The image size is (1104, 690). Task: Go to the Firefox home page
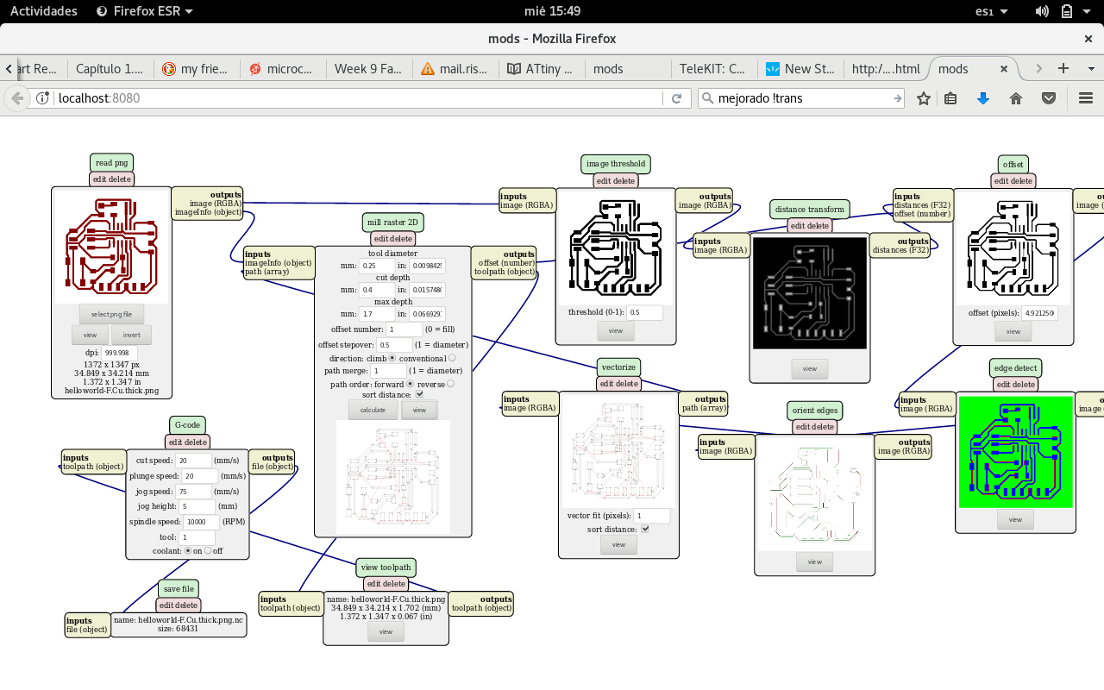tap(1016, 98)
